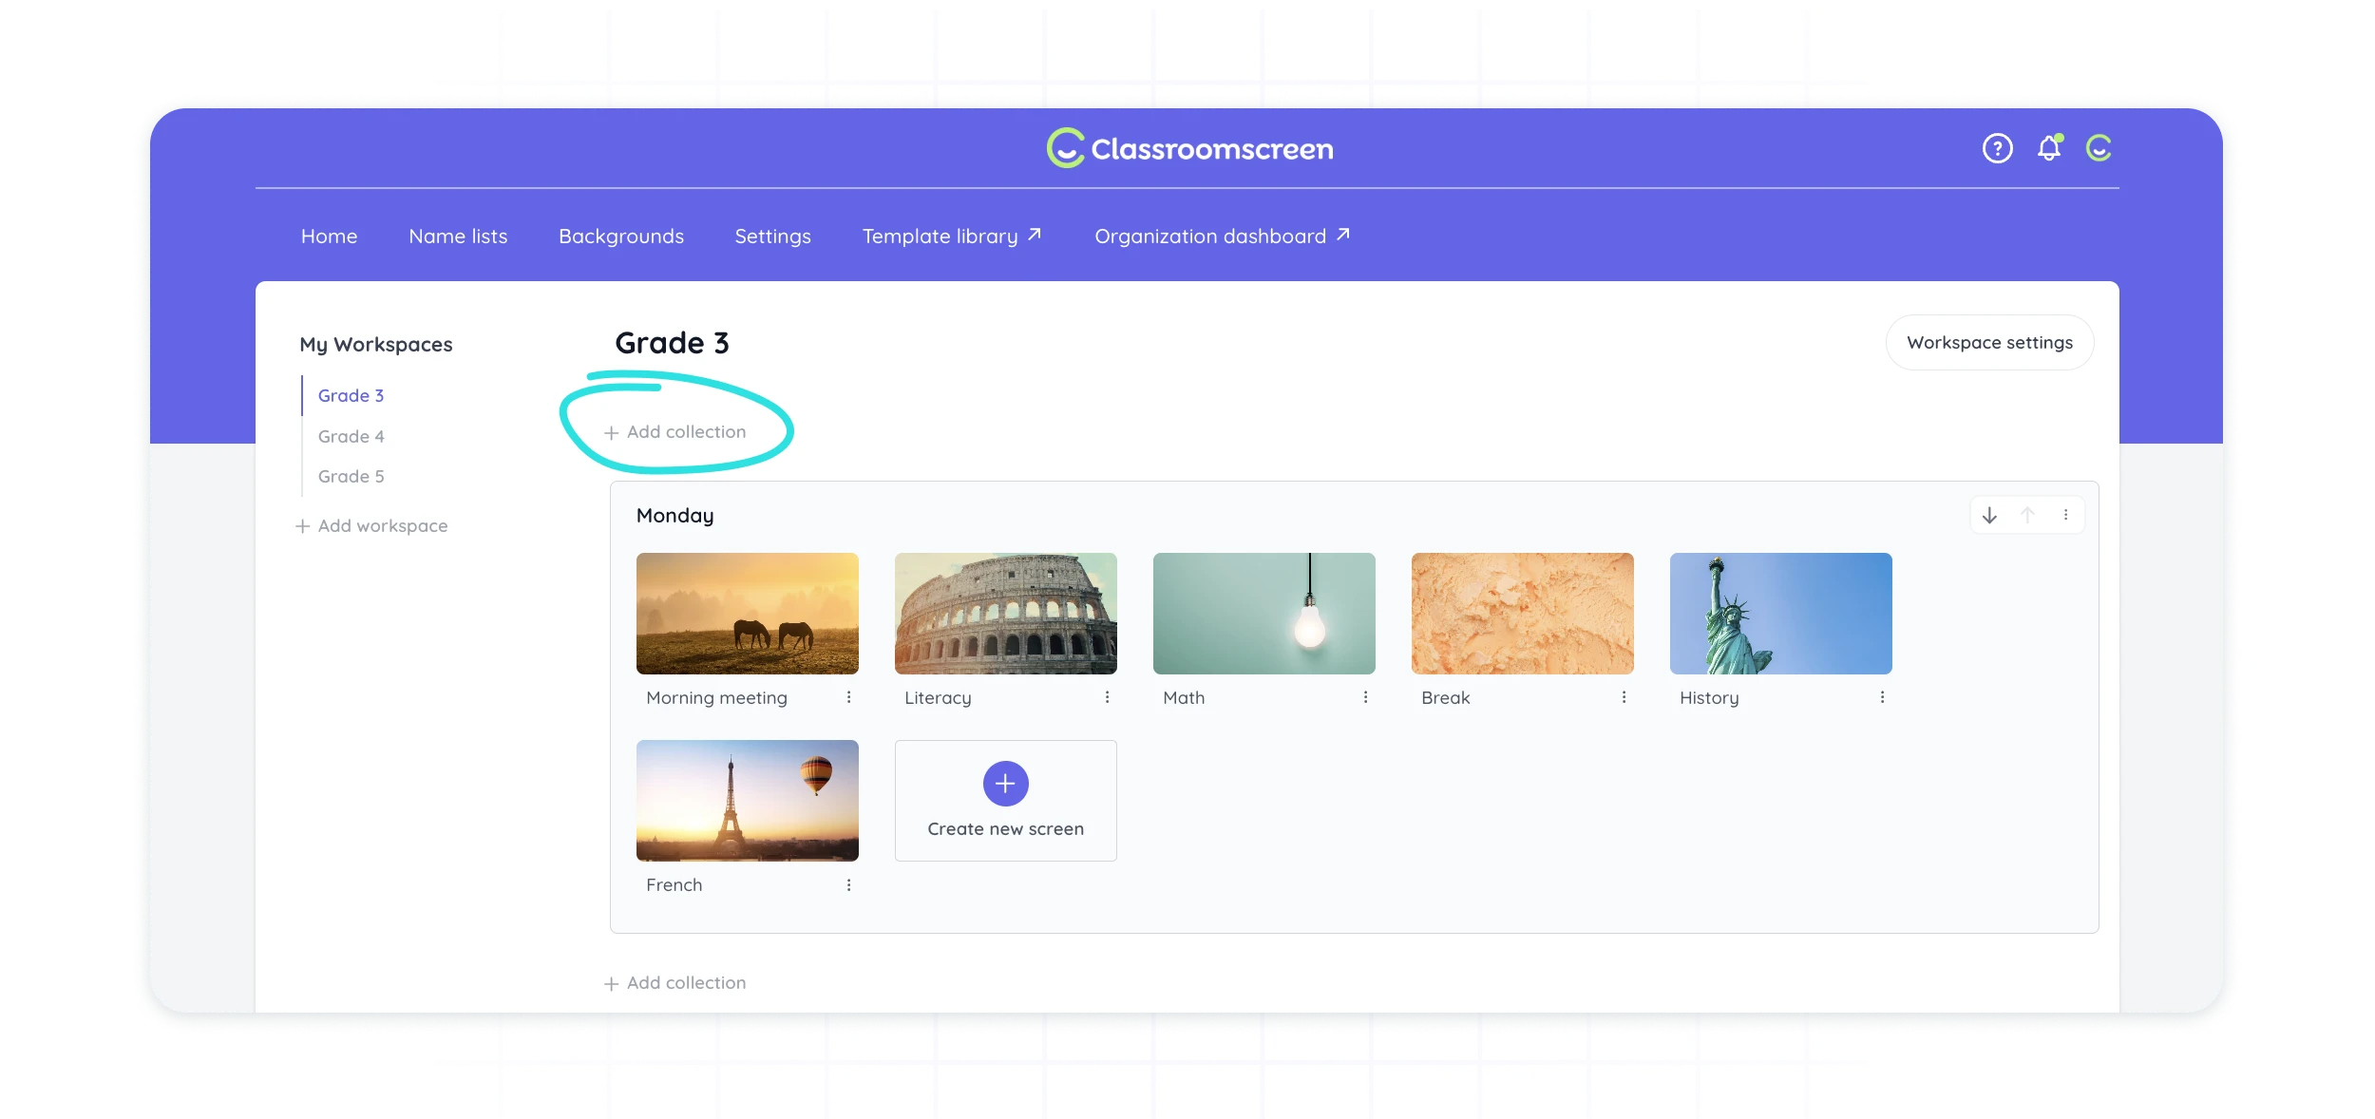Screen dimensions: 2375x1119
Task: Add a new workspace
Action: pos(371,525)
